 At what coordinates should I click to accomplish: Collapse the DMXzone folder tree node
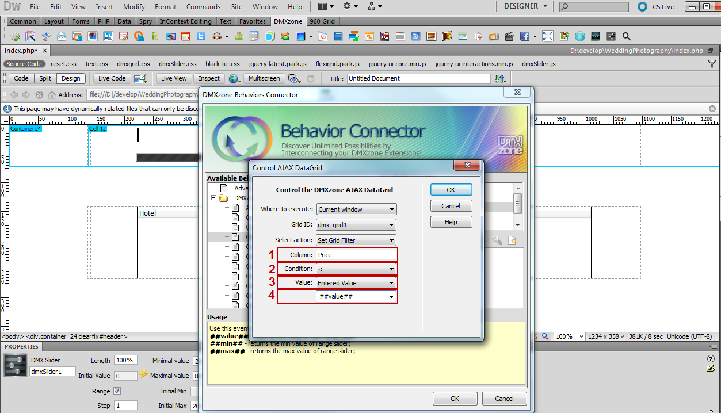point(214,198)
